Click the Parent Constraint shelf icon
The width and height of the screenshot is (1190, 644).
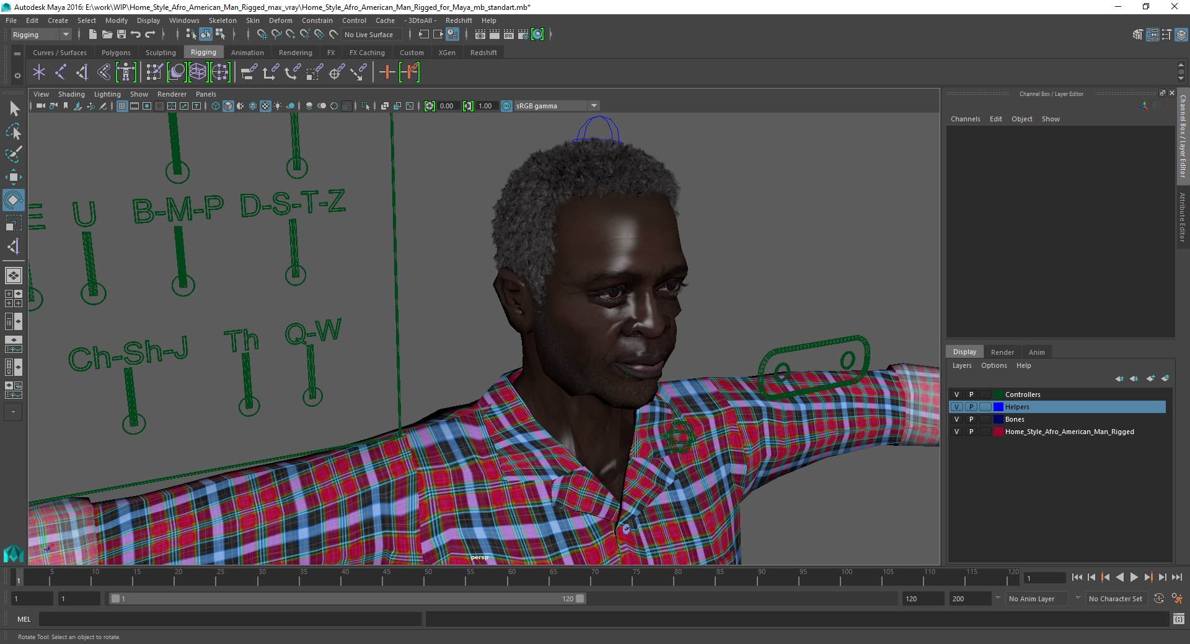[248, 72]
